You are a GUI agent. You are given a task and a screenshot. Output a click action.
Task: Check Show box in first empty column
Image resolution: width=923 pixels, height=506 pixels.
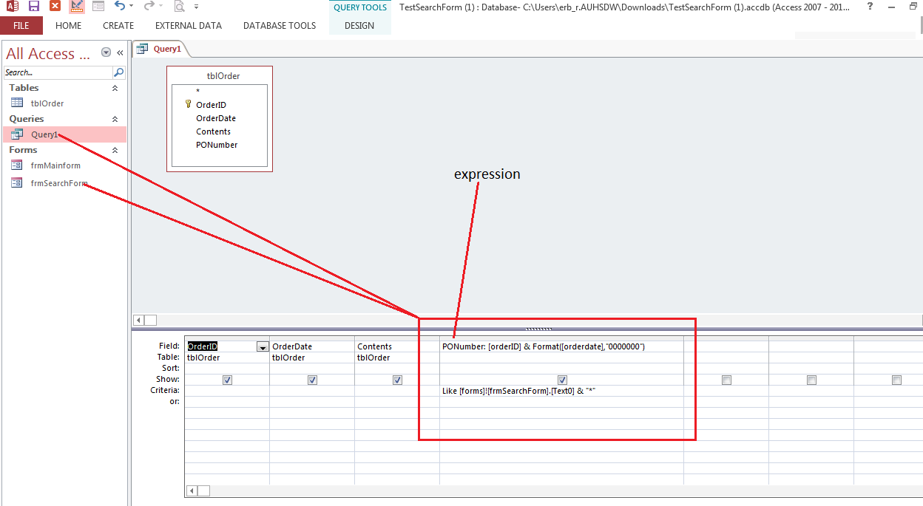[726, 380]
